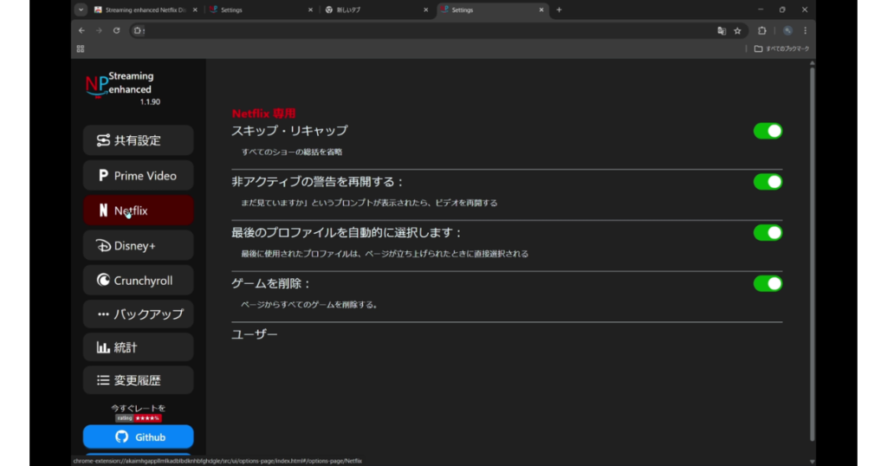
Task: Open the browser extensions puzzle icon
Action: coord(762,30)
